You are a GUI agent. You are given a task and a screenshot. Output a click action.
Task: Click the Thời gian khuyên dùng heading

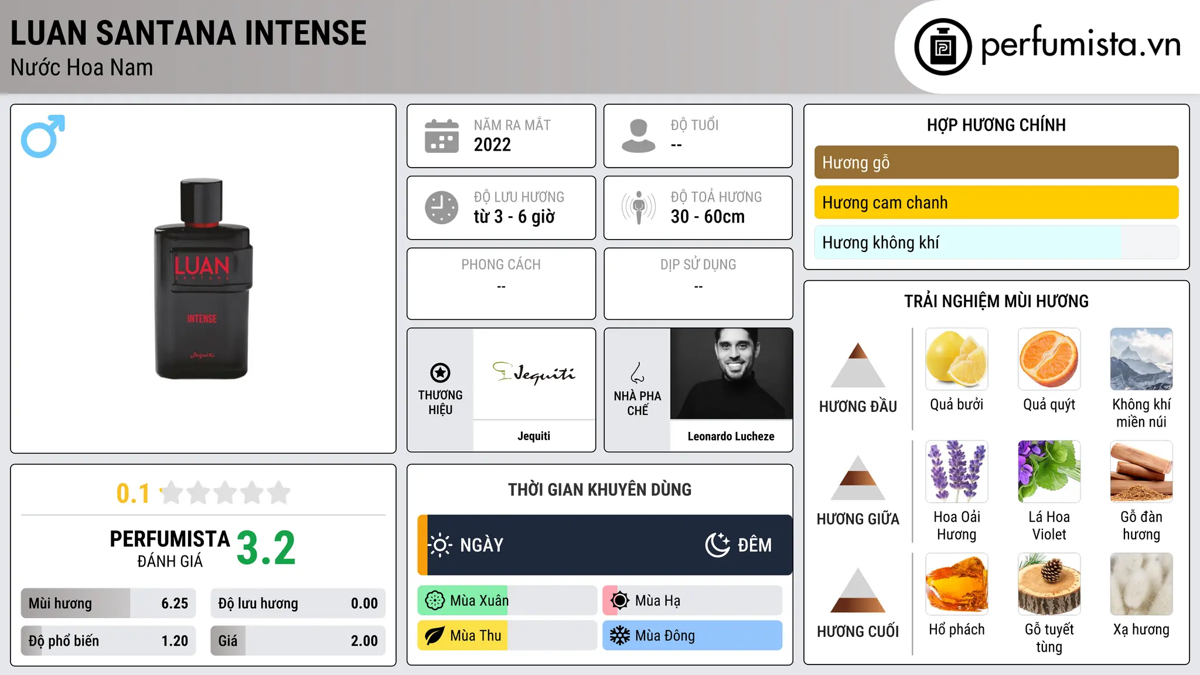point(600,490)
